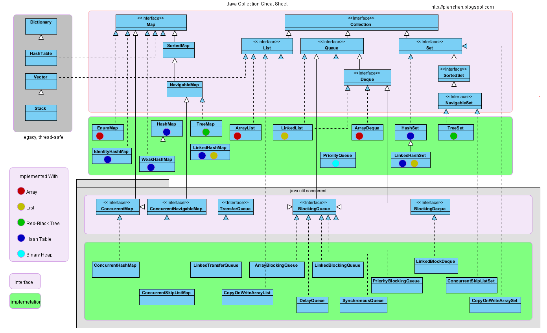Toggle the Interface legend entry

tap(25, 281)
